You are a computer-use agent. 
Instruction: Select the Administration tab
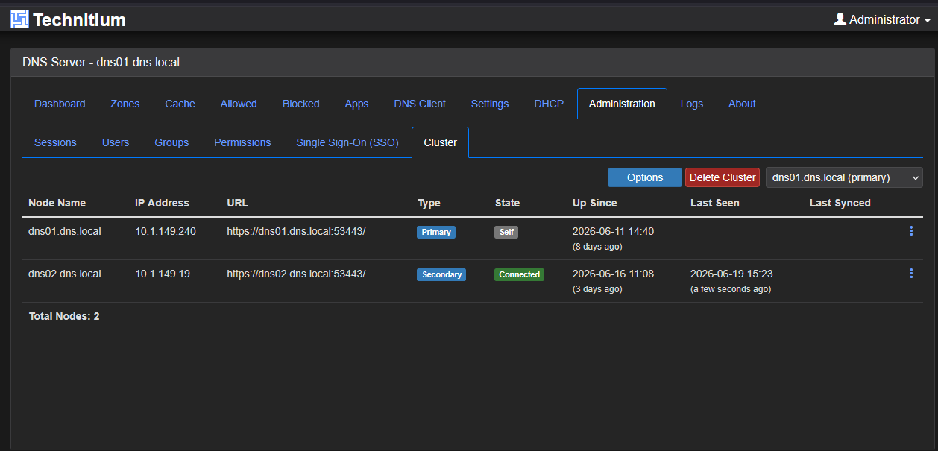pos(622,104)
